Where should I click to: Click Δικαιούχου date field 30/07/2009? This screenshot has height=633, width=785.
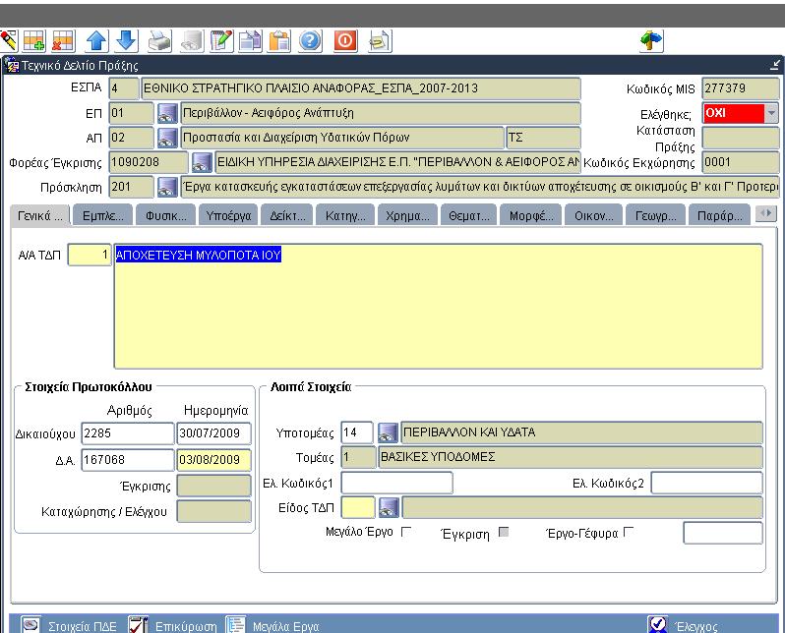point(213,433)
